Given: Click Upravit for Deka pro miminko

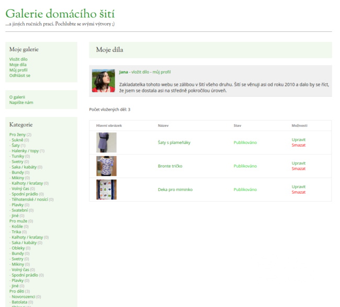Looking at the screenshot, I should click(x=299, y=186).
